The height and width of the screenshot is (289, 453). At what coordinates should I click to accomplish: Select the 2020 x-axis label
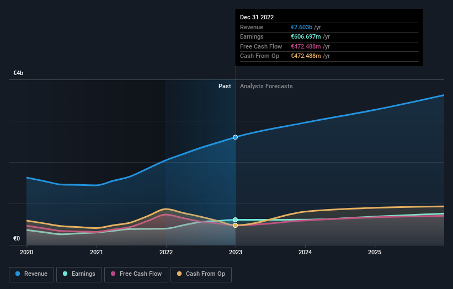click(26, 252)
